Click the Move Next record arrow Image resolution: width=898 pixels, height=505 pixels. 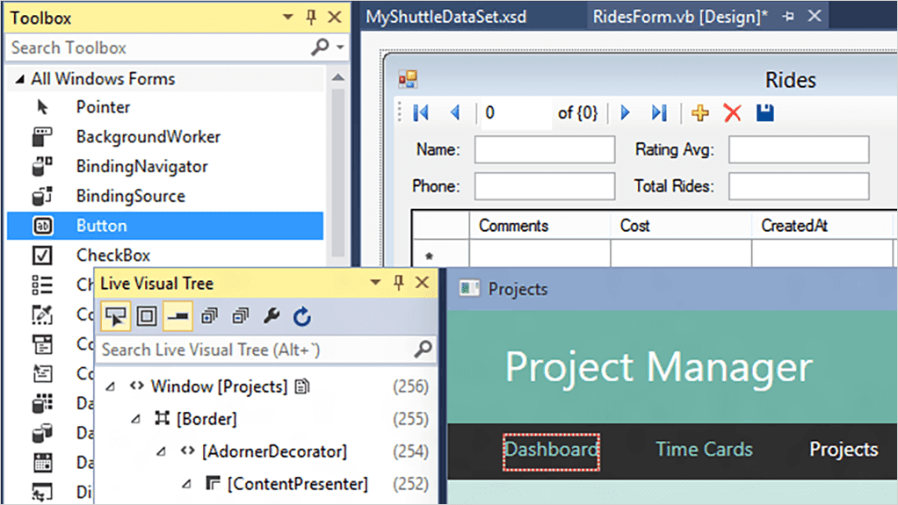(626, 113)
